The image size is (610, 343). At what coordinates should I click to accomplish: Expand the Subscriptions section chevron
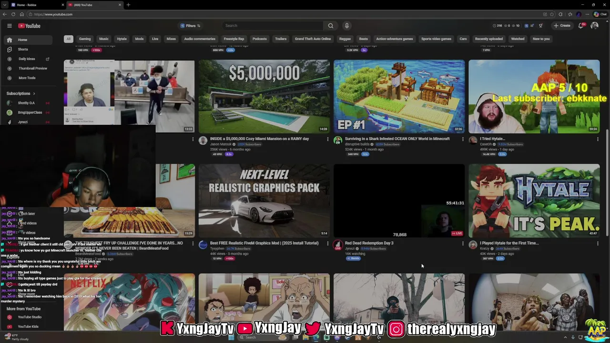tap(34, 93)
